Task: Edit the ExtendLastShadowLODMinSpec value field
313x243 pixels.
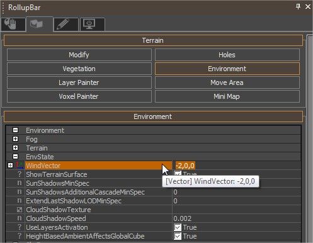Action: click(x=236, y=201)
